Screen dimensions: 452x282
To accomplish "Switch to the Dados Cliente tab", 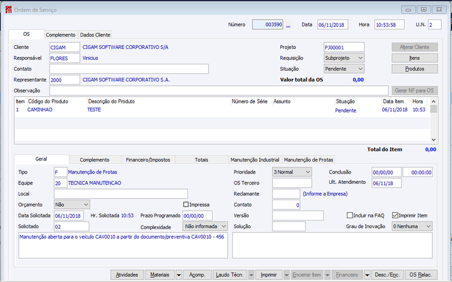I will (95, 35).
